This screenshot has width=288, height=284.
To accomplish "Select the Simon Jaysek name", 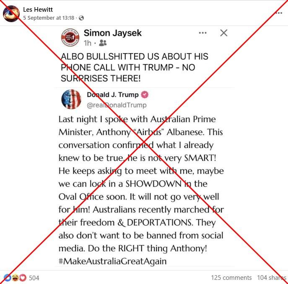I will [x=113, y=33].
